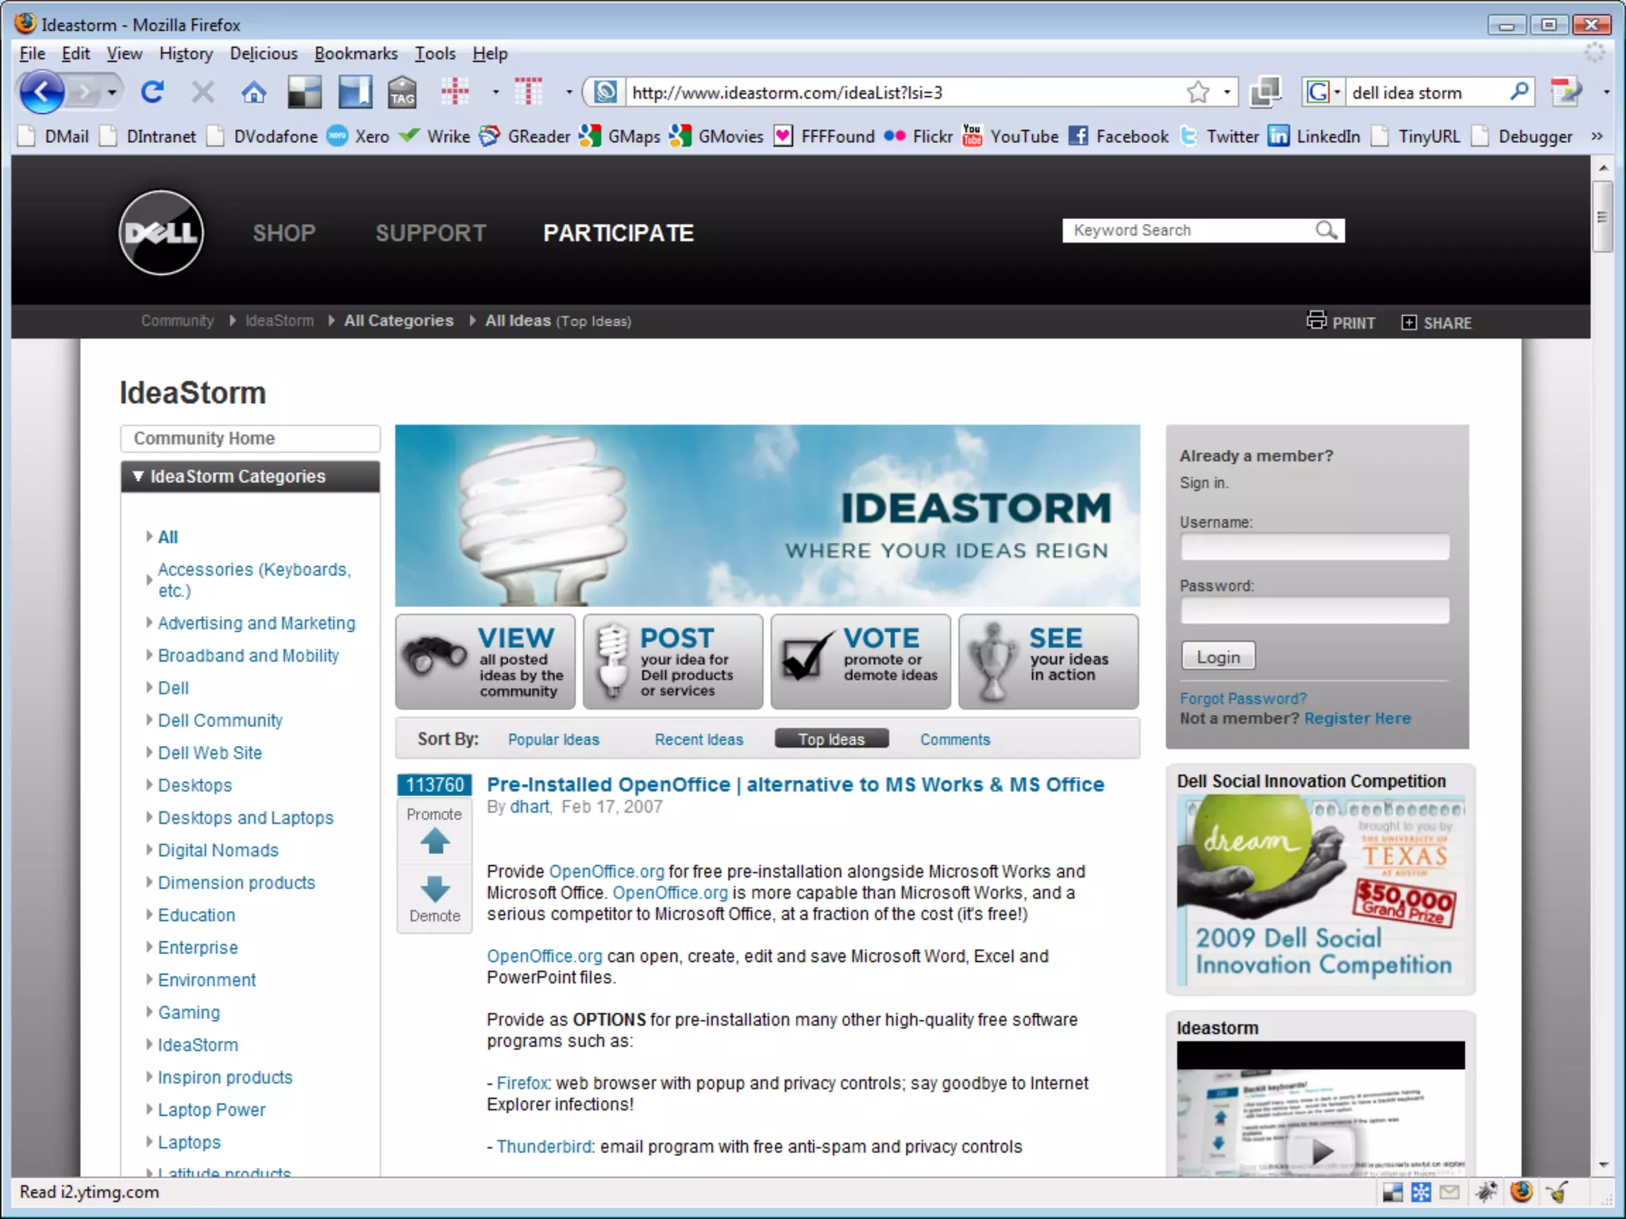Image resolution: width=1626 pixels, height=1219 pixels.
Task: Click the Firefox Back arrow button
Action: [41, 92]
